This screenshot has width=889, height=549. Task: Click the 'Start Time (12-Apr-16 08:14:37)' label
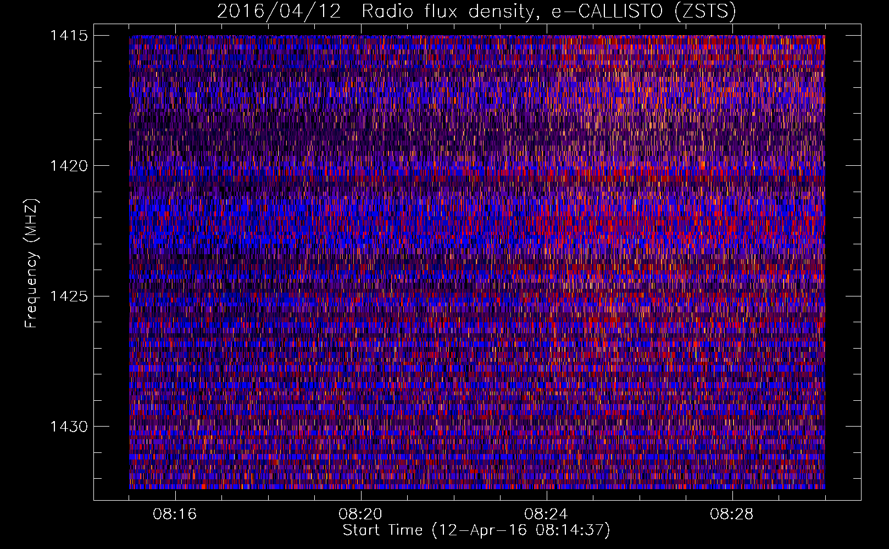(x=477, y=530)
